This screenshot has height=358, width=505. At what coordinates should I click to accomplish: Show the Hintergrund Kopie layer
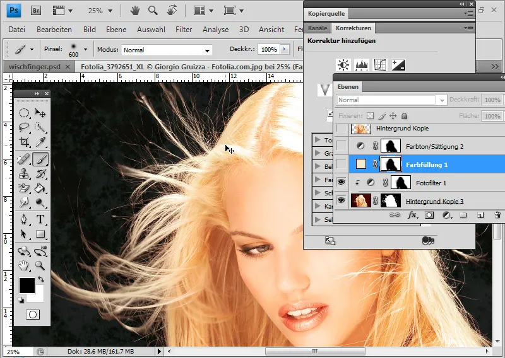coord(341,129)
